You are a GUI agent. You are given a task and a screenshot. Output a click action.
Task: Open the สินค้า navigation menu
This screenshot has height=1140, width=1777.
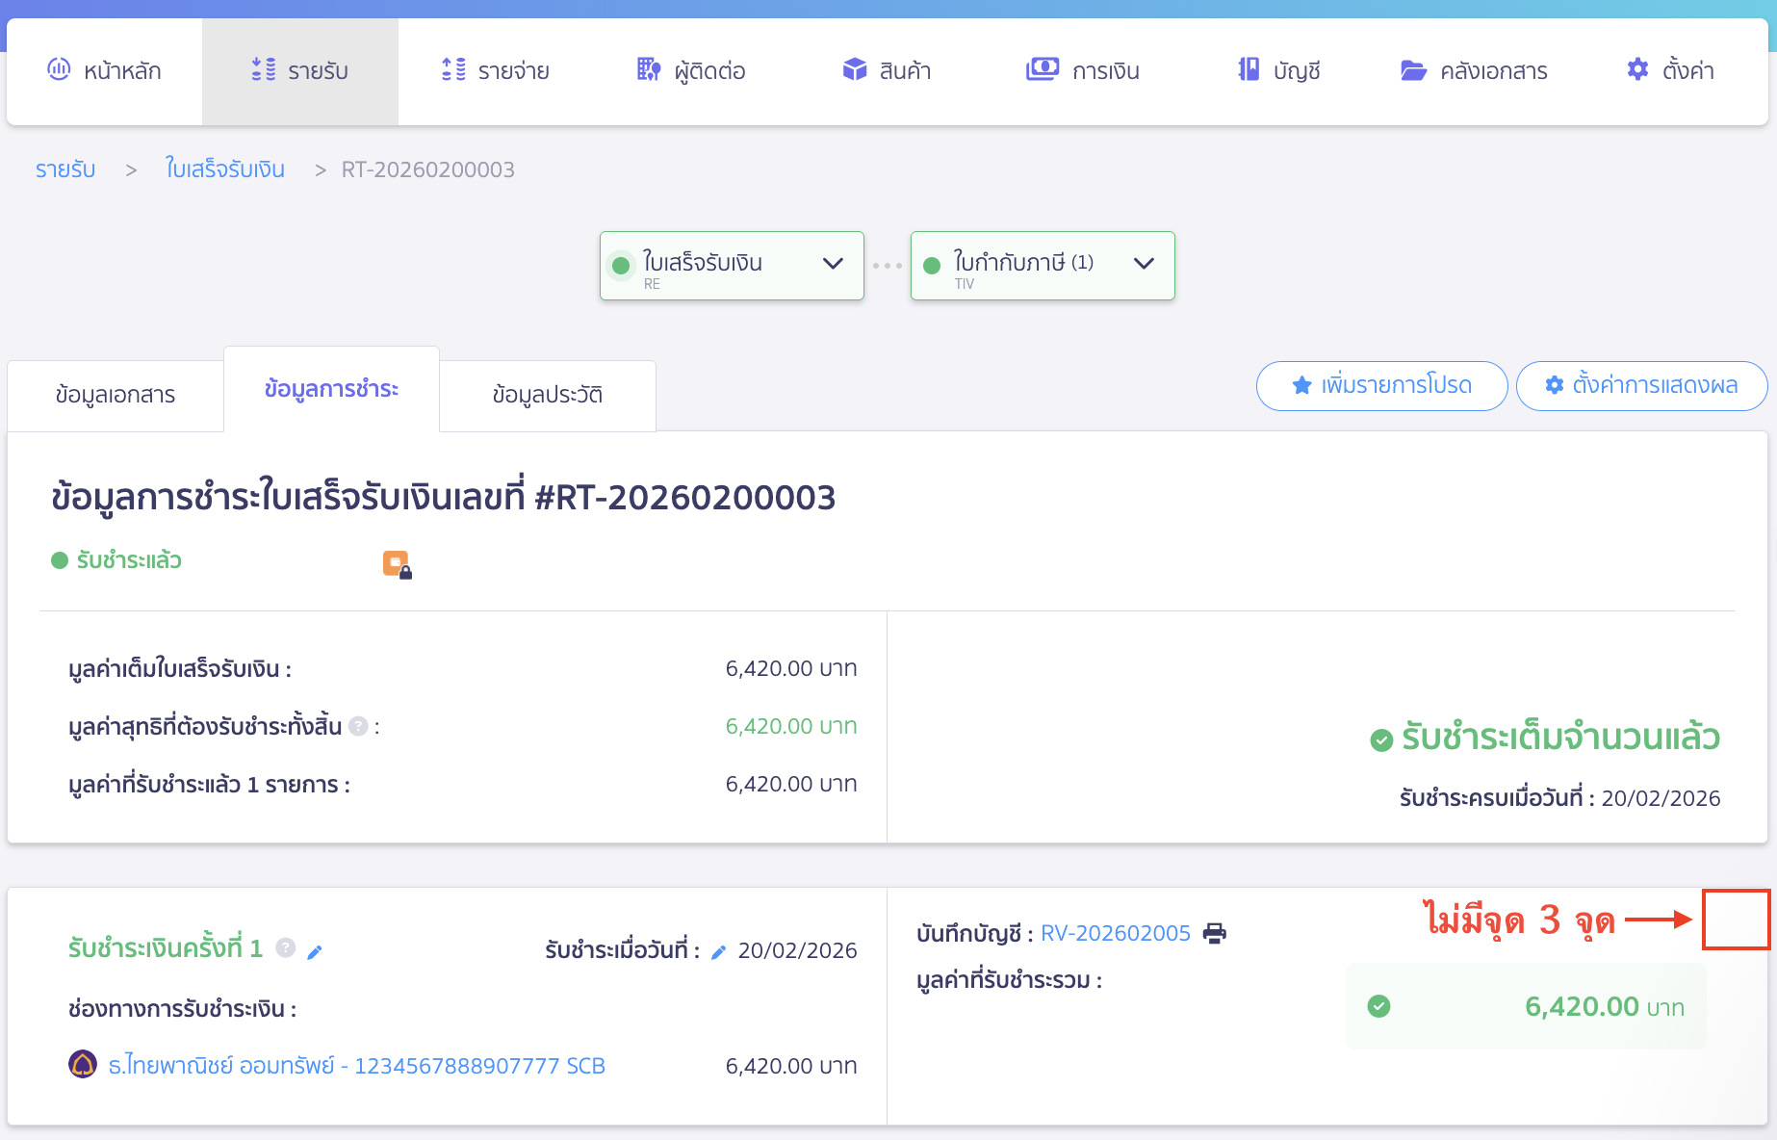pos(887,70)
